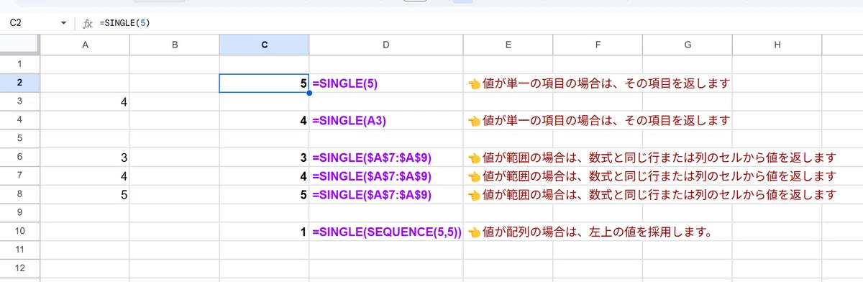Select row 7 header
Image resolution: width=863 pixels, height=282 pixels.
(20, 176)
